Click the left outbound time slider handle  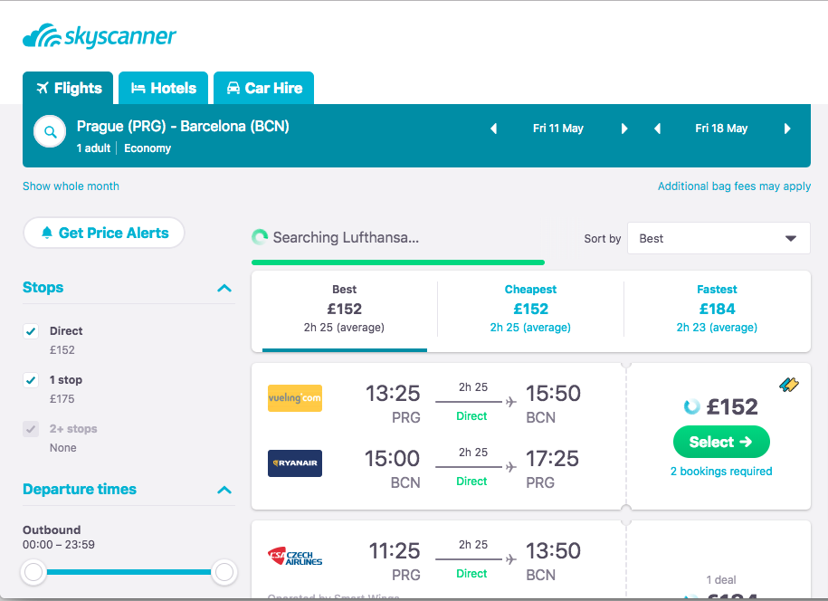pos(34,572)
